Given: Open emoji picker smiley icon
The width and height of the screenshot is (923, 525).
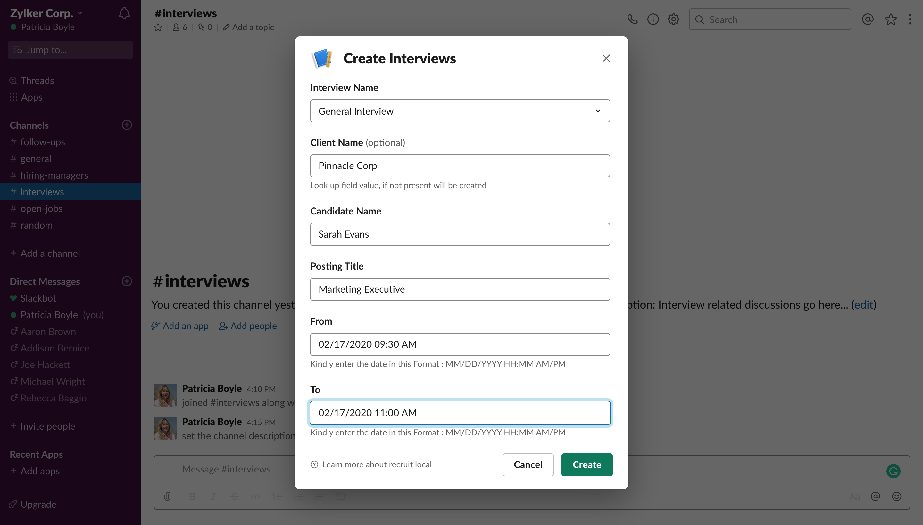Looking at the screenshot, I should 896,497.
